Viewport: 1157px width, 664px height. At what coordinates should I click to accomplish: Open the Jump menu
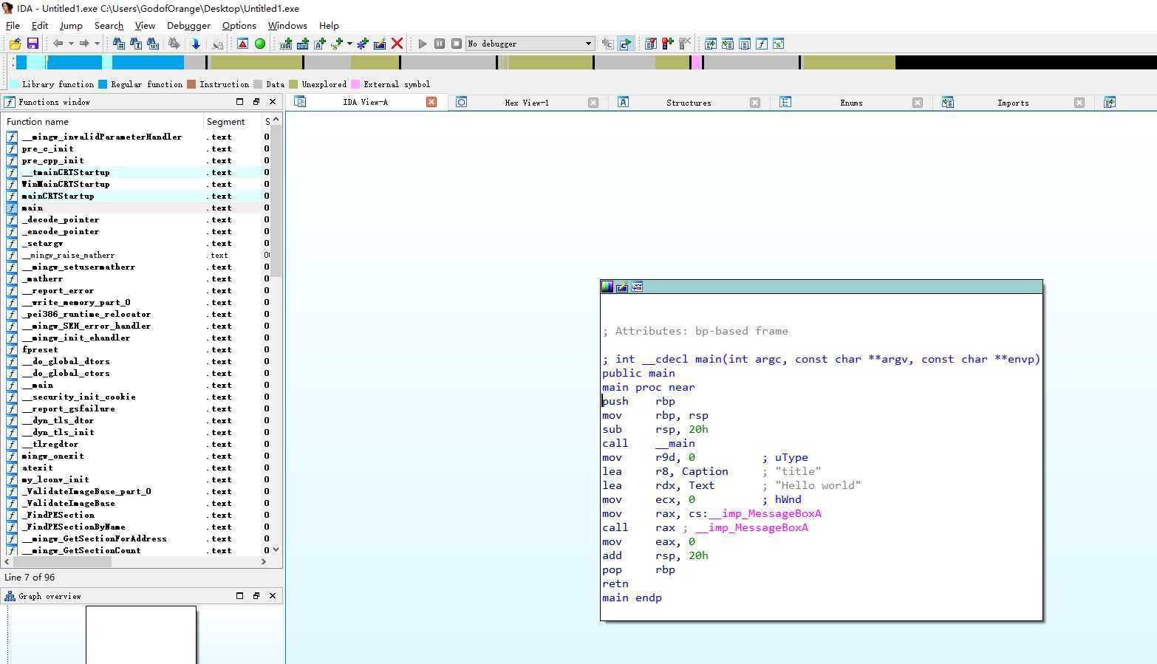pos(71,25)
